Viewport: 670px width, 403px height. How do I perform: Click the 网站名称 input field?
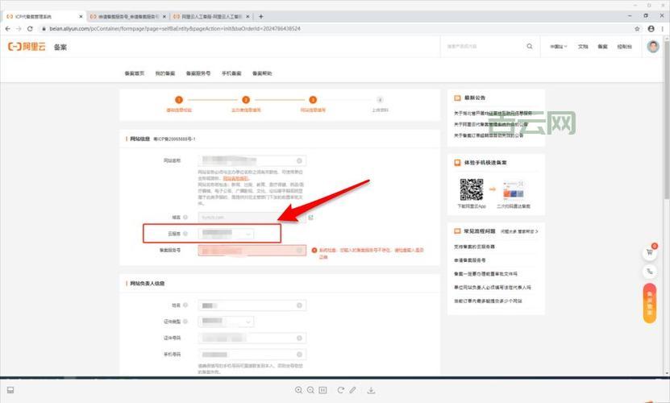(x=248, y=161)
